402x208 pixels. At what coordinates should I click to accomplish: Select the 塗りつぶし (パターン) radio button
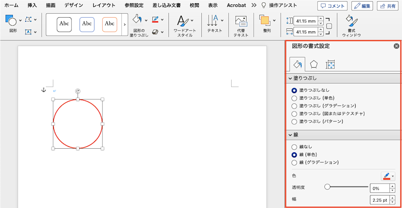(x=294, y=121)
